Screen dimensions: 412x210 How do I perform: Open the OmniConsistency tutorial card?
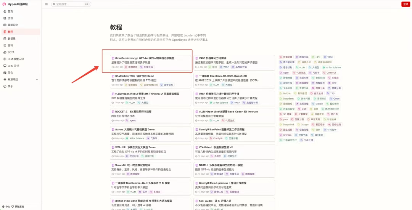click(x=144, y=58)
